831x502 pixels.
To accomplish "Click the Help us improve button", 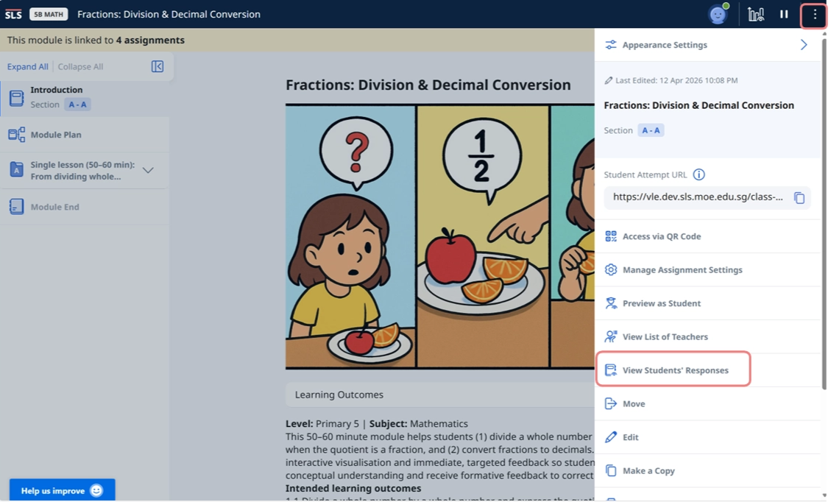I will [x=62, y=490].
